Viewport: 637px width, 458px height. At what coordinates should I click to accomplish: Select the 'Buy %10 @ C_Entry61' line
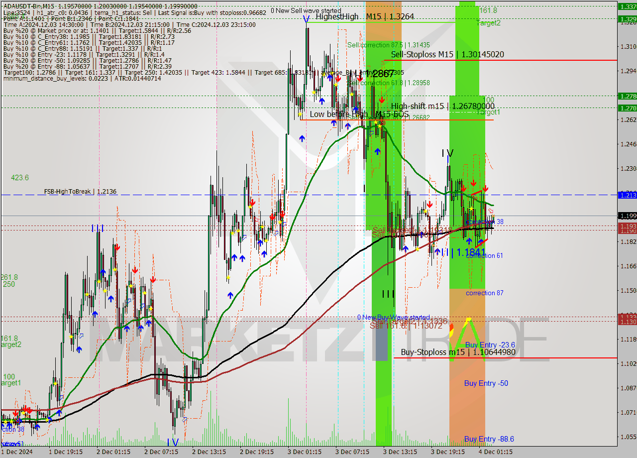[x=89, y=42]
